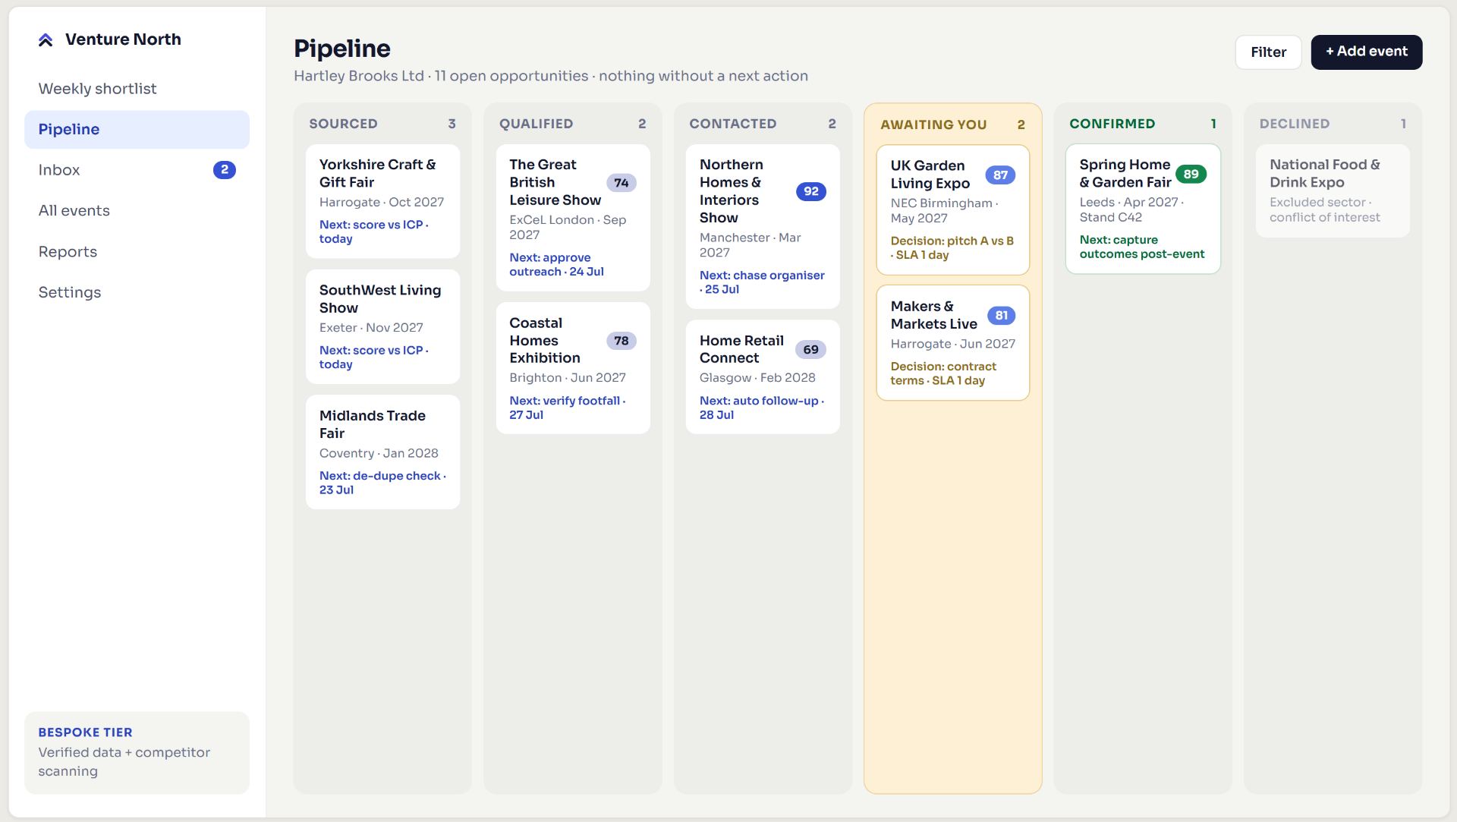1457x822 pixels.
Task: Open The Great British Leisure Show card
Action: pos(573,218)
